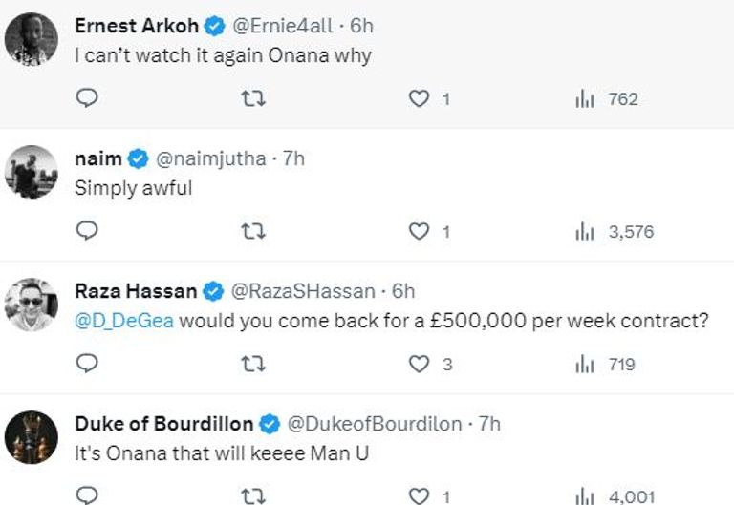Open Duke of Bourdillon's avatar
734x505 pixels.
click(x=32, y=437)
